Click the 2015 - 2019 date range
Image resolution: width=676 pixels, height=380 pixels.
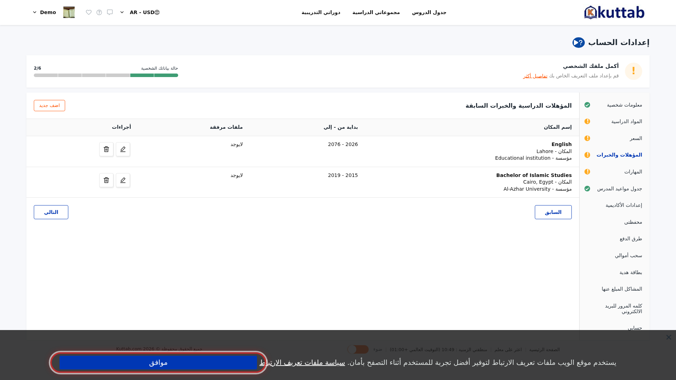(343, 175)
